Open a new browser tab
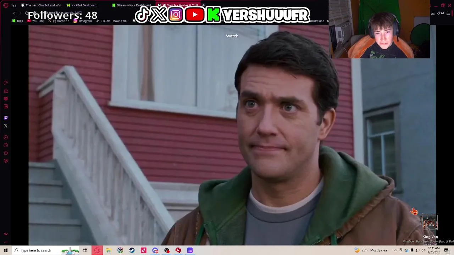This screenshot has width=454, height=255. click(x=204, y=5)
